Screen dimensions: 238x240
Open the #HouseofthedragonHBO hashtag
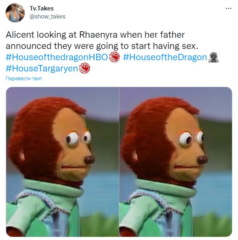(57, 57)
